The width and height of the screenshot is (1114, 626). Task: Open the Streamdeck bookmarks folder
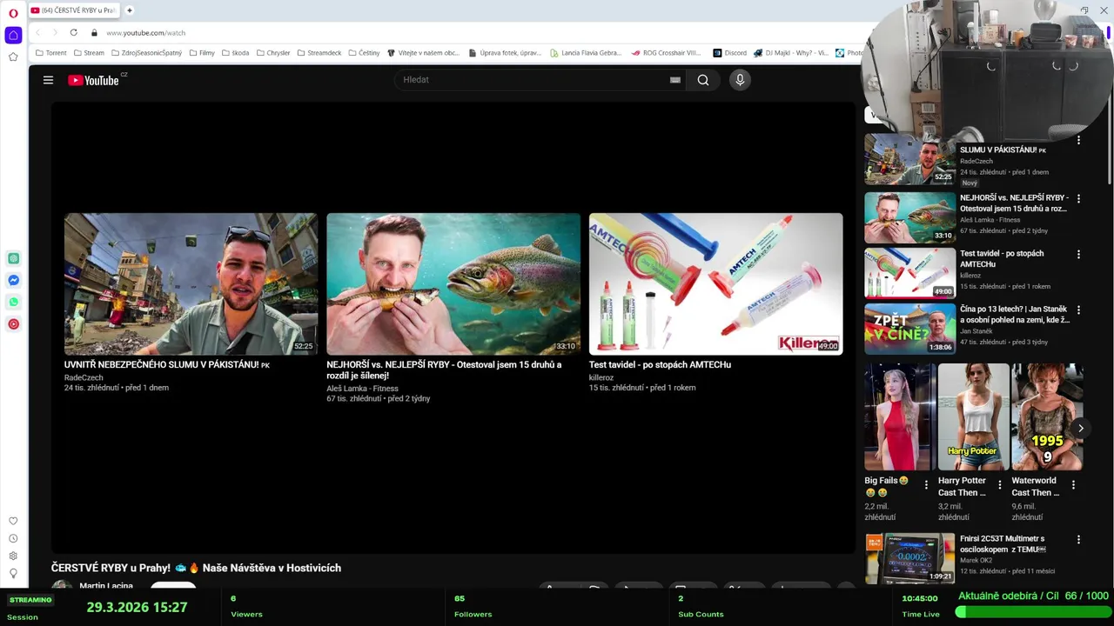tap(319, 52)
